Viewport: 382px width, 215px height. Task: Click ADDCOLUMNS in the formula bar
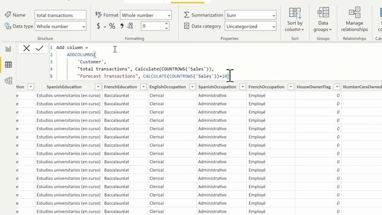pos(80,54)
